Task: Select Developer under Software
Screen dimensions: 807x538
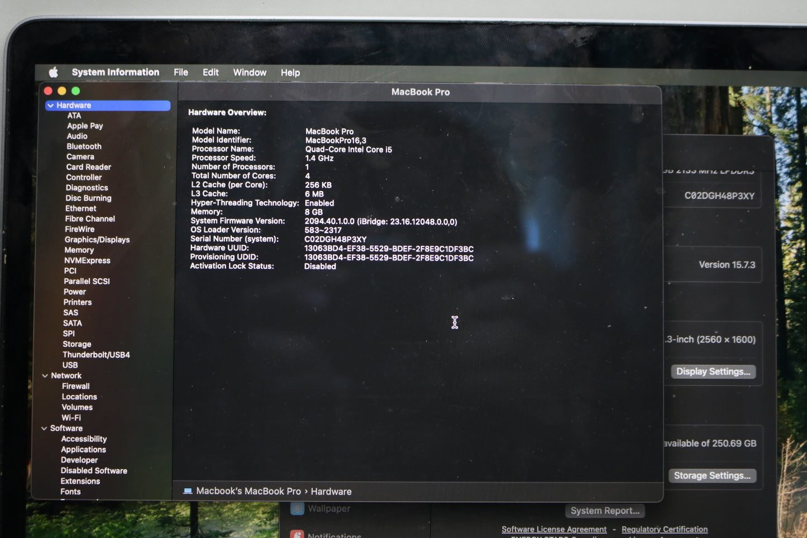Action: pos(79,460)
